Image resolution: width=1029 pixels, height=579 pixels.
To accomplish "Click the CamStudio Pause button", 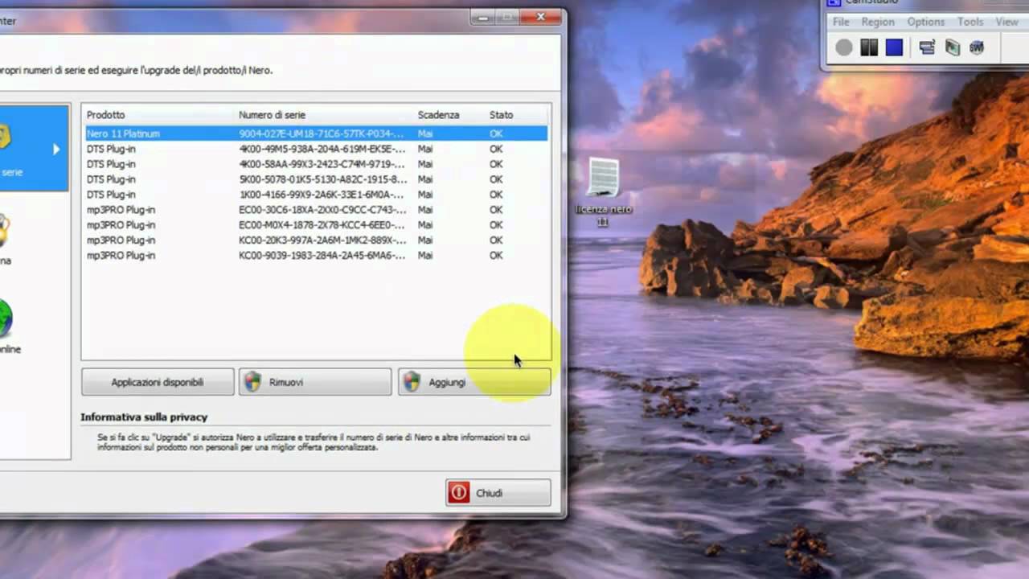I will tap(869, 47).
